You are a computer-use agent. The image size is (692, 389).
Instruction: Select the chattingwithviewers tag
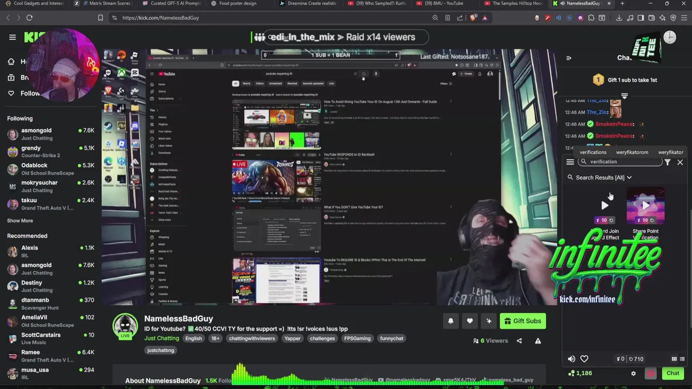(252, 338)
